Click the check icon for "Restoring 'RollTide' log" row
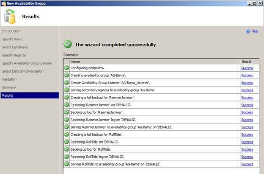This screenshot has height=174, width=264. coord(66,157)
